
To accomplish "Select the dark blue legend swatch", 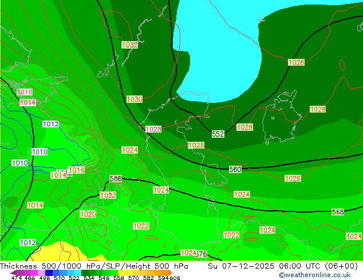I will (49, 273).
